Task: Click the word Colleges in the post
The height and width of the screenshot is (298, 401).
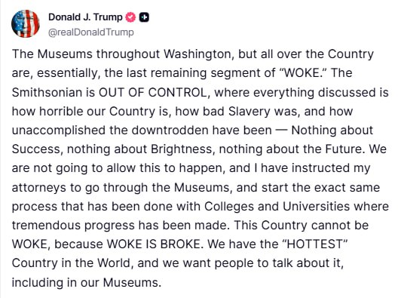Action: [229, 207]
